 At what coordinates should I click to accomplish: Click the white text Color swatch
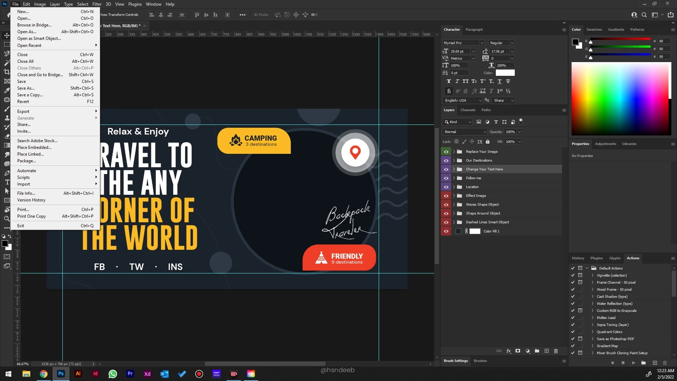point(505,73)
